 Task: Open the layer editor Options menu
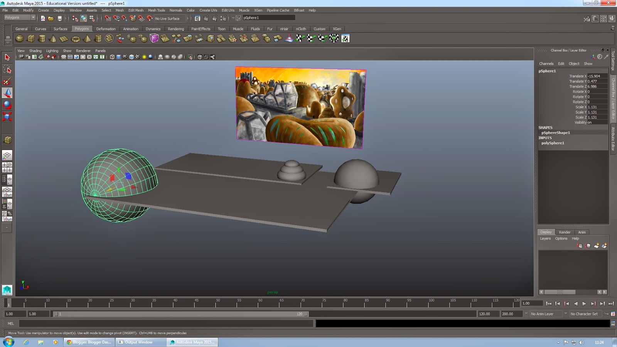click(561, 239)
